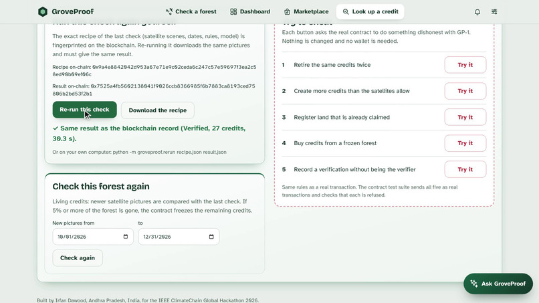This screenshot has width=539, height=303.
Task: Open calendar picker on the from date field
Action: point(126,237)
